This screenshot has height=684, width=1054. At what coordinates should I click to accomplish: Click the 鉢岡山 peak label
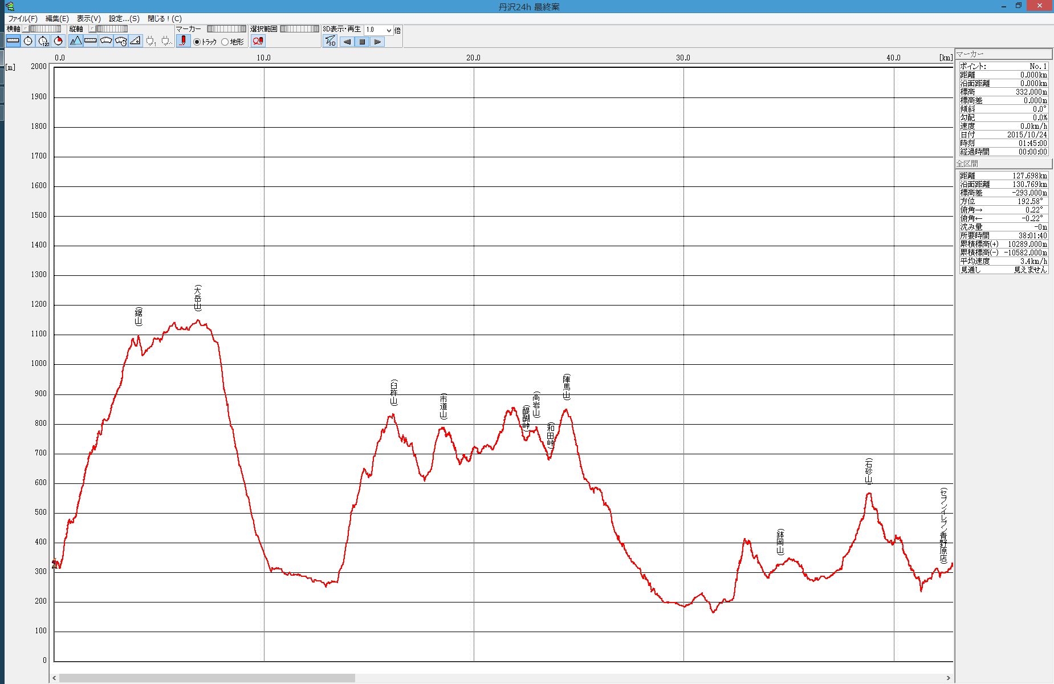(780, 542)
